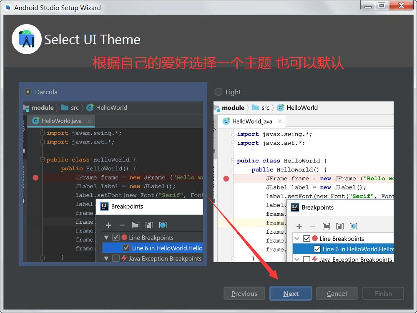The image size is (417, 313).
Task: Click the add breakpoint plus icon in Darcula preview
Action: tap(108, 225)
